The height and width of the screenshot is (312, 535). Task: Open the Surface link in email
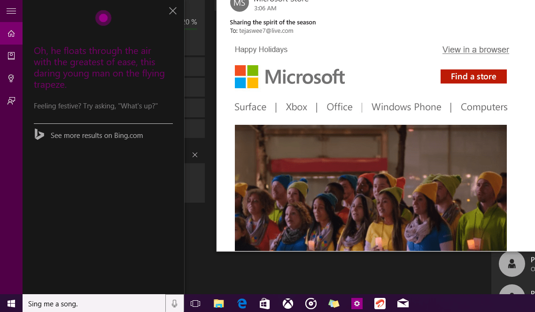[250, 107]
